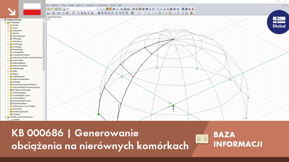Expand the Querschnitte tree node
Screen dimensions: 289x162
(8, 60)
